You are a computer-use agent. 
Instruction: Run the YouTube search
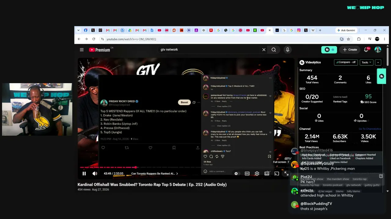pos(274,50)
